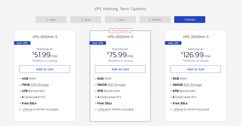Open Free SSLs info in VPS-1000HA-S card
The width and height of the screenshot is (242, 126).
[29, 103]
